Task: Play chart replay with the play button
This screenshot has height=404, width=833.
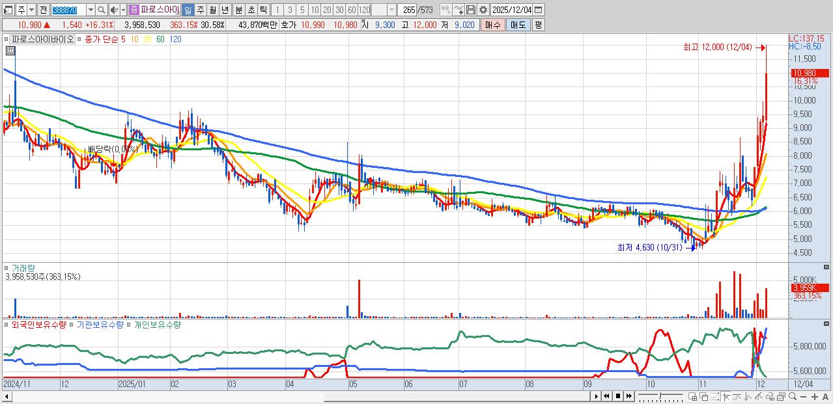Action: pyautogui.click(x=597, y=396)
